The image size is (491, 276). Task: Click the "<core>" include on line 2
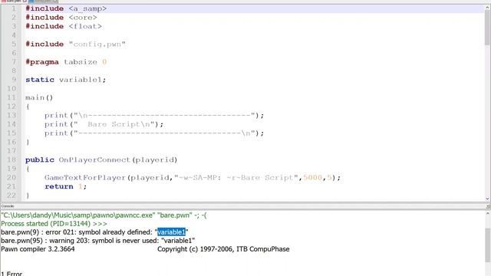(x=83, y=18)
